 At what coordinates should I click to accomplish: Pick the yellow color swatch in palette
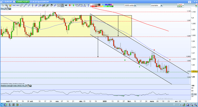point(103,6)
